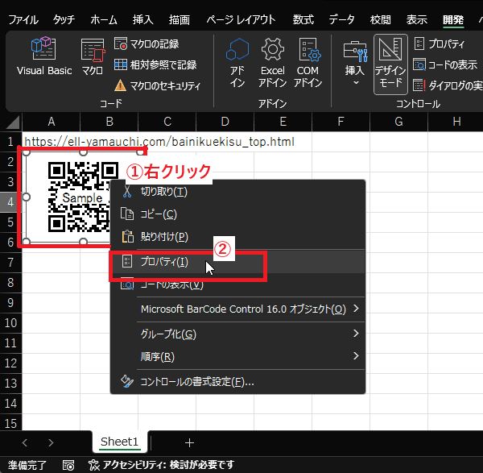Open マクロのセキュリティ settings
This screenshot has height=473, width=483.
157,85
